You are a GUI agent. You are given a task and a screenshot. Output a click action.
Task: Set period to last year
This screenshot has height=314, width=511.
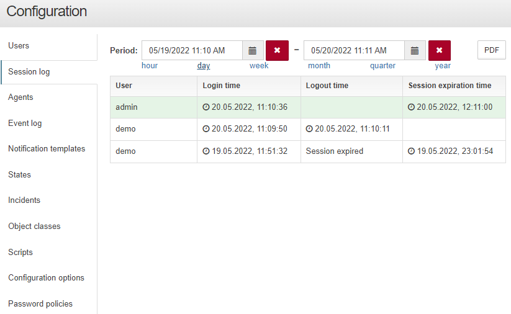point(443,66)
